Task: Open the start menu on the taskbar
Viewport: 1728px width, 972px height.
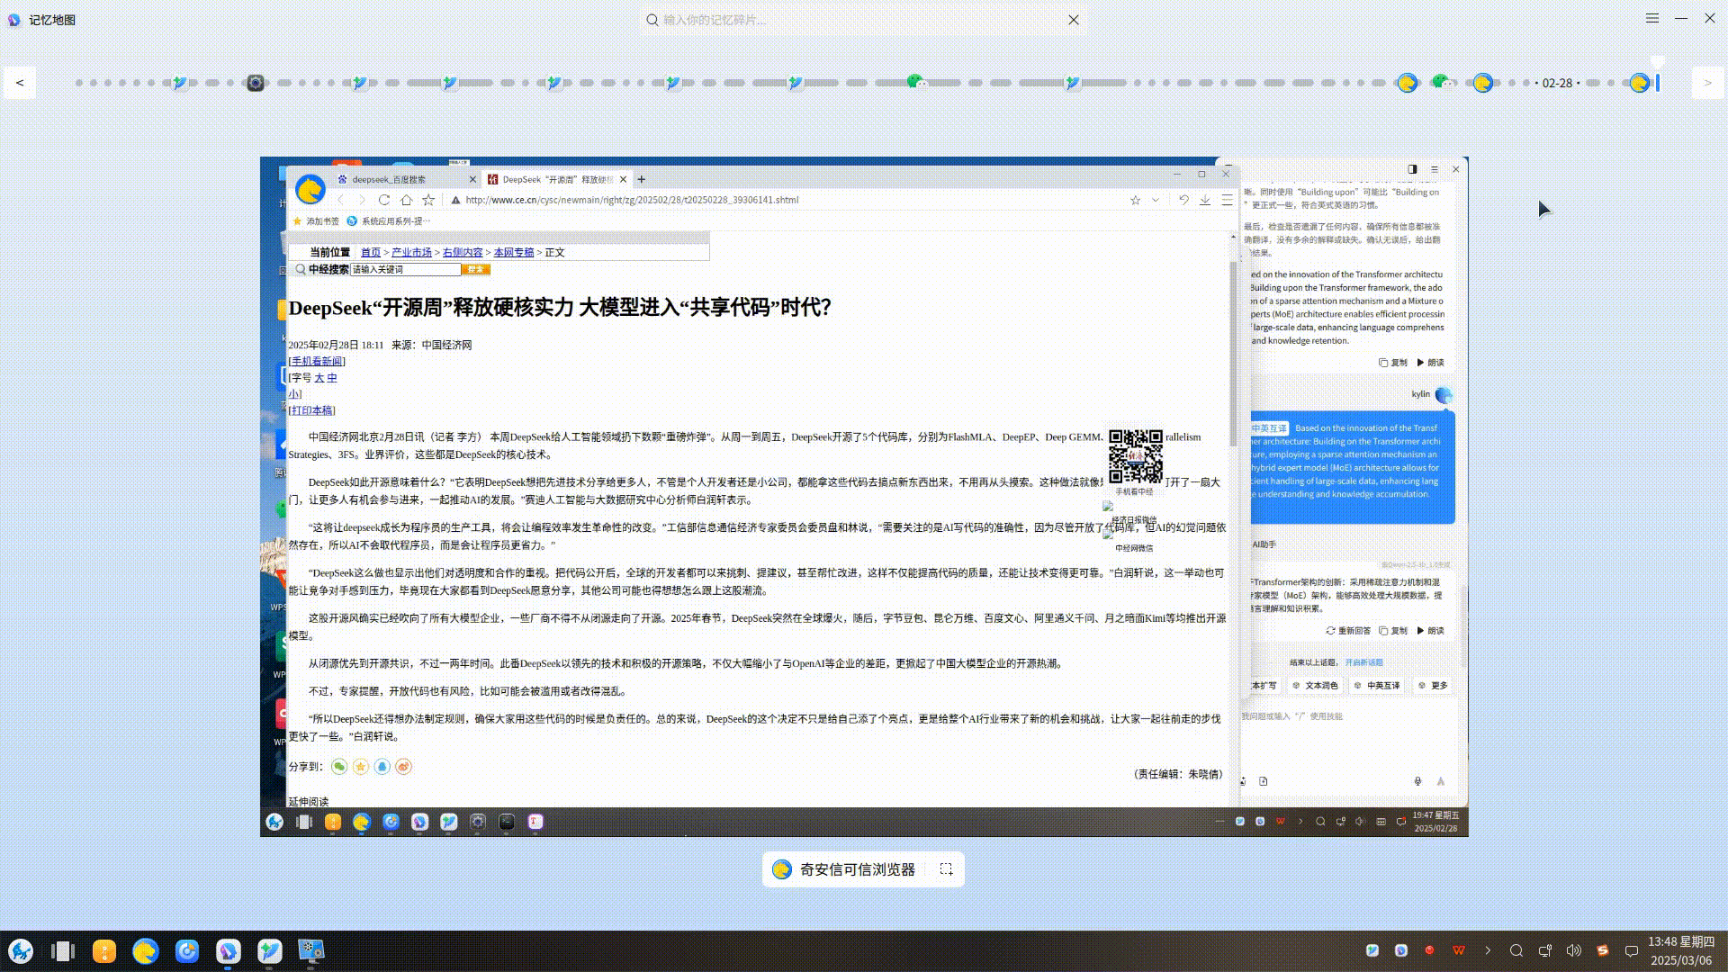Action: tap(21, 951)
